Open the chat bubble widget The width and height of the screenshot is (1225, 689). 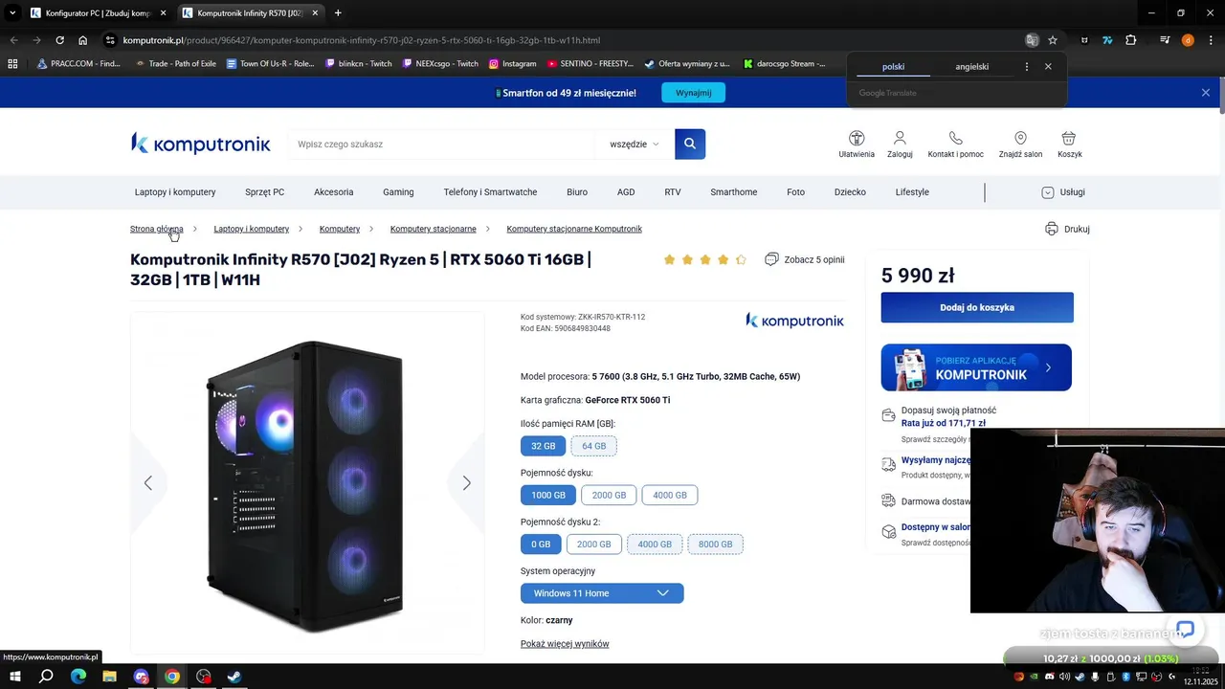point(1185,629)
